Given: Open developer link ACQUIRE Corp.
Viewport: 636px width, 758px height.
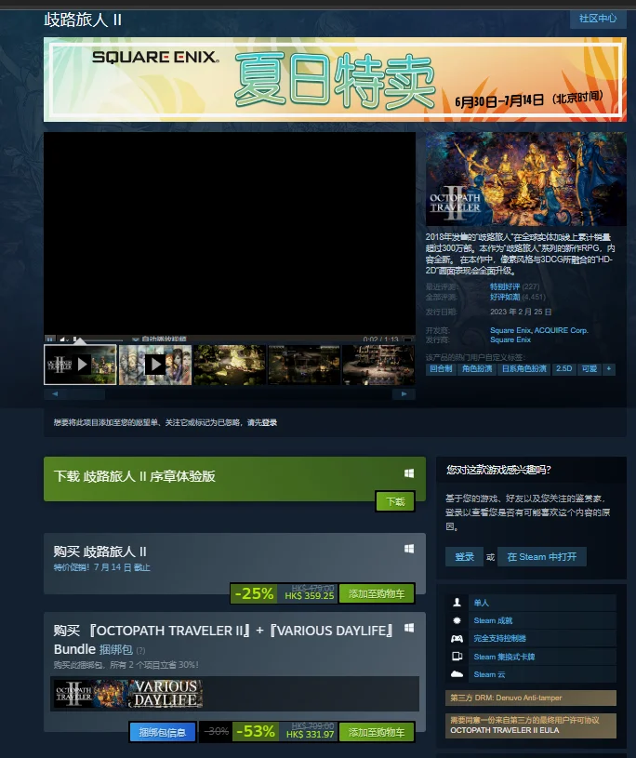Looking at the screenshot, I should click(x=561, y=330).
